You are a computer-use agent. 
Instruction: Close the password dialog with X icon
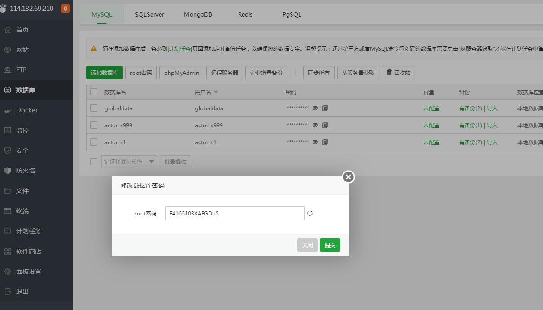348,177
